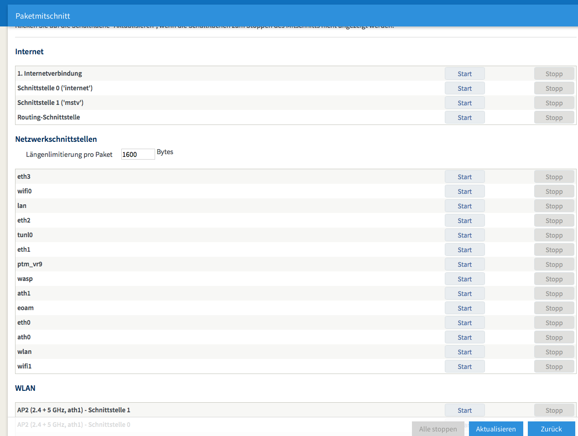Begin capture on lan interface
578x436 pixels.
click(464, 206)
